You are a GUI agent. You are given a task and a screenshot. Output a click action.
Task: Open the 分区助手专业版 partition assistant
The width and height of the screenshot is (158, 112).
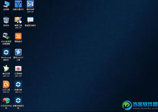pos(6,100)
